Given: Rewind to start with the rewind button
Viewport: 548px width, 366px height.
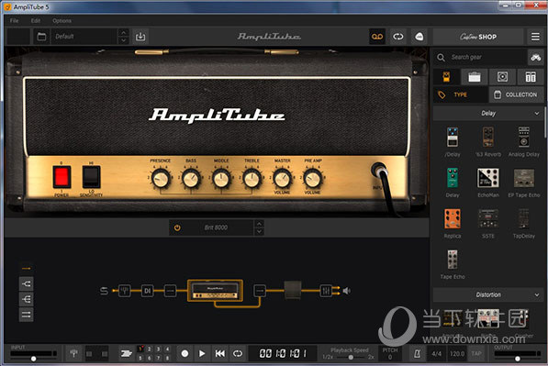Looking at the screenshot, I should (x=219, y=353).
